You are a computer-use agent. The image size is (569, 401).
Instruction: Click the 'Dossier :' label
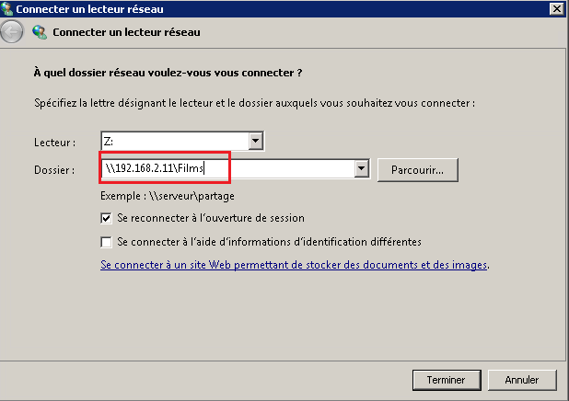[x=54, y=169]
